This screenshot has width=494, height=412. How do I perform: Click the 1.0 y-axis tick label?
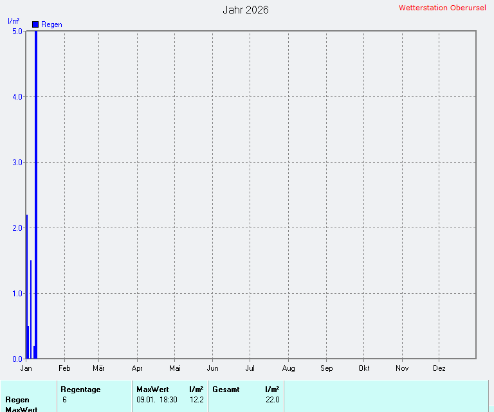[x=17, y=293]
